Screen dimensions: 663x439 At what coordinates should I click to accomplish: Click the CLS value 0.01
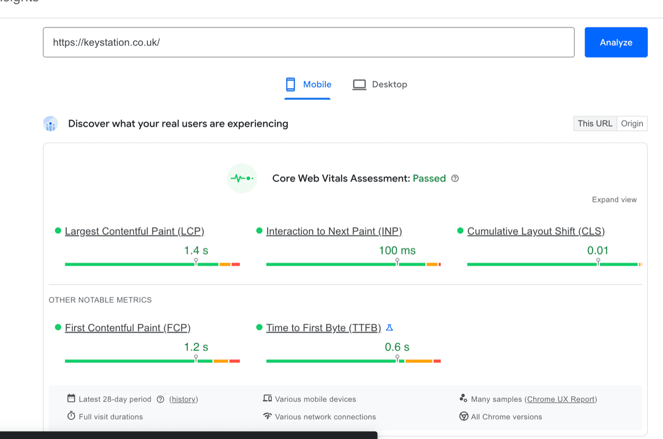[598, 250]
